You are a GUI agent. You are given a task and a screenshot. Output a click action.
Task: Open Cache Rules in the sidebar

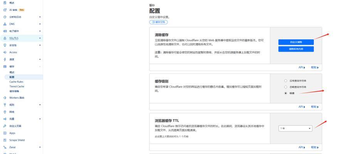(16, 82)
